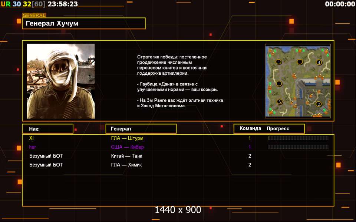Viewport: 356px width, 222px height.
Task: Click the ГЛА — Химик bot general
Action: [x=126, y=165]
